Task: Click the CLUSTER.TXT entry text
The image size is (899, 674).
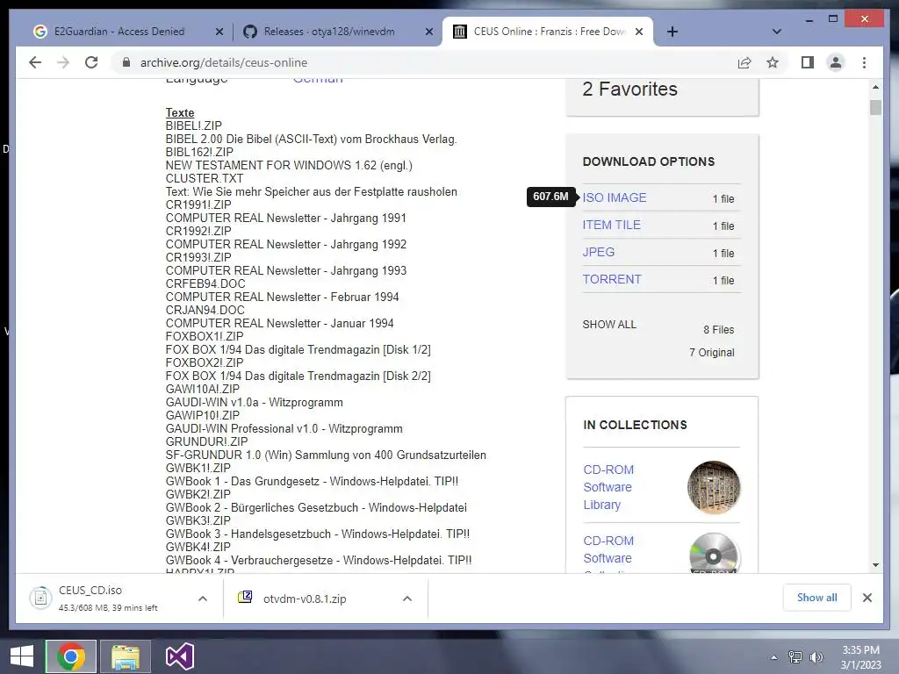Action: [x=204, y=178]
